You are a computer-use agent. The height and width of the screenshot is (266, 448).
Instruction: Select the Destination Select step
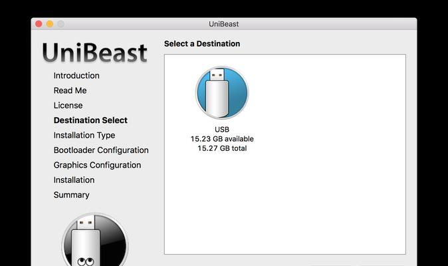point(90,120)
